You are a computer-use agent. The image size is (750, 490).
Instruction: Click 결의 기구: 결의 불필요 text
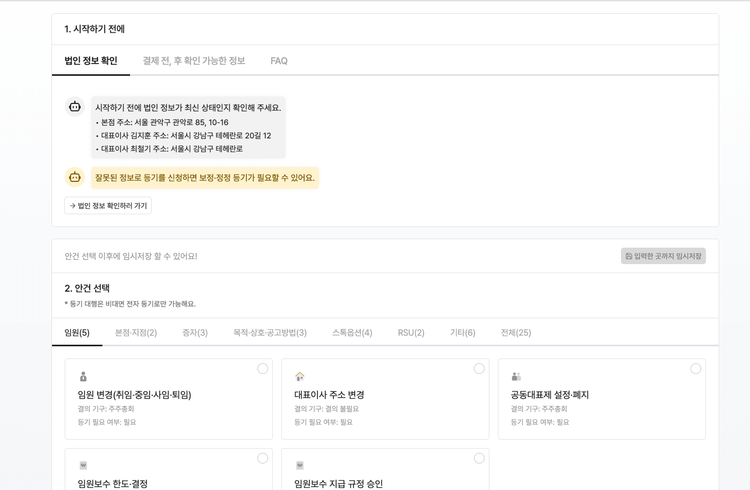326,409
